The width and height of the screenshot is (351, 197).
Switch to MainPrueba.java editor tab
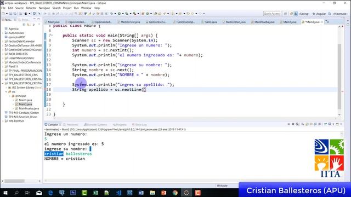coord(263,22)
